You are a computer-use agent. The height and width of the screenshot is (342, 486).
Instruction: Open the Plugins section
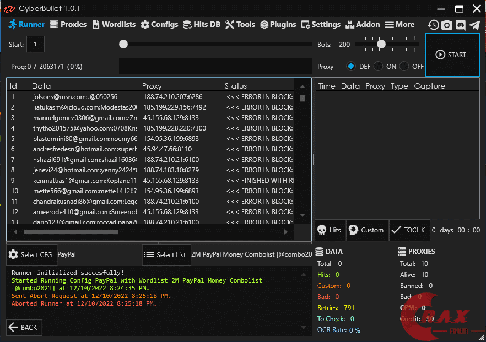(x=278, y=24)
